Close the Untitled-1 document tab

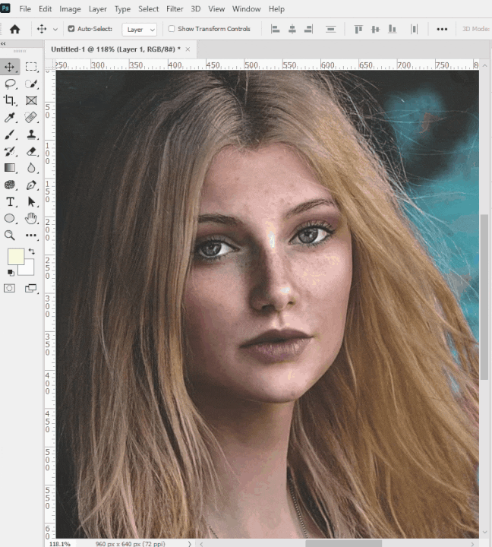[188, 49]
